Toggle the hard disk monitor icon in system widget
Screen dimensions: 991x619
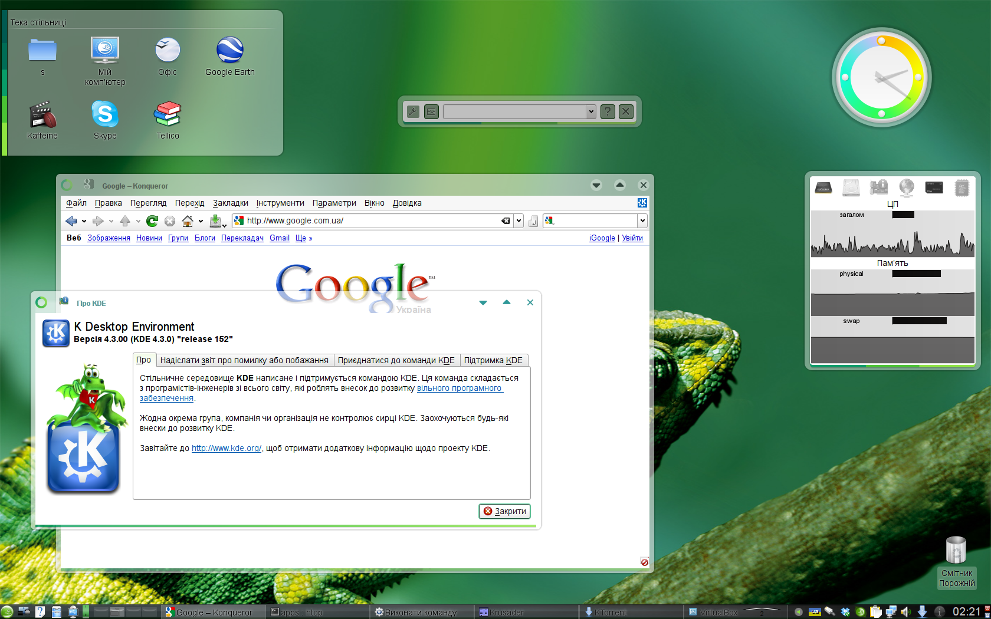(x=851, y=188)
